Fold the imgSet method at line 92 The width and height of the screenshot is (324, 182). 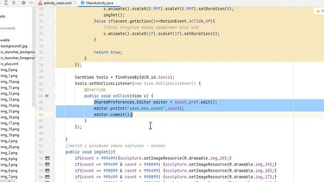click(x=54, y=152)
